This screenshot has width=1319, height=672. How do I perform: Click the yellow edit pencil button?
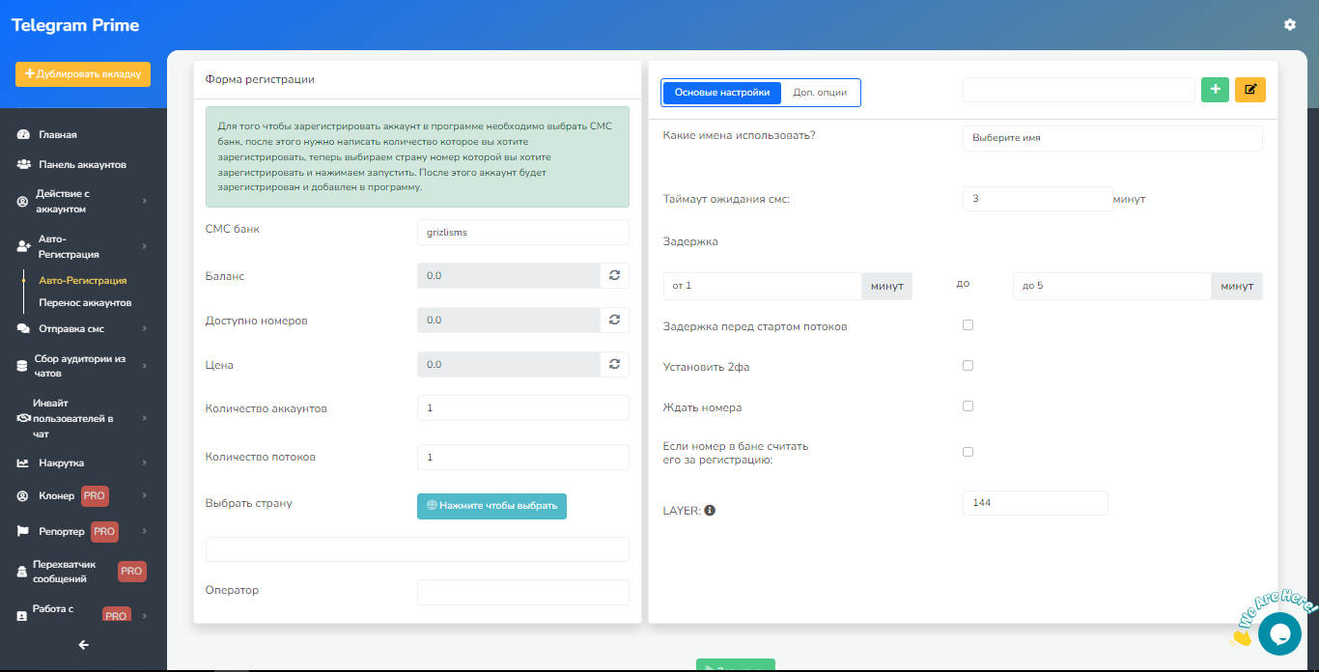(1250, 90)
